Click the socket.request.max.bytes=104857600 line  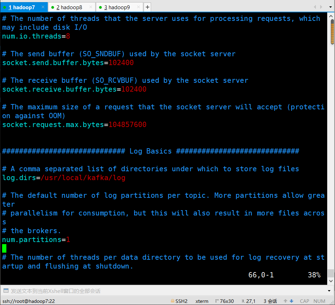74,125
